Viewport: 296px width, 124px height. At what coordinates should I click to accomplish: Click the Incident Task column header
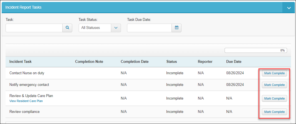[x=20, y=61]
